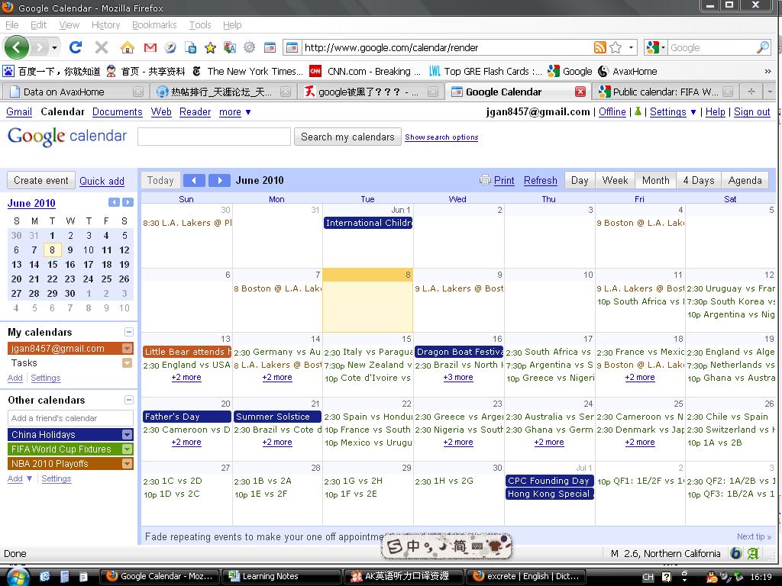
Task: Go to next month in main calendar
Action: 219,181
